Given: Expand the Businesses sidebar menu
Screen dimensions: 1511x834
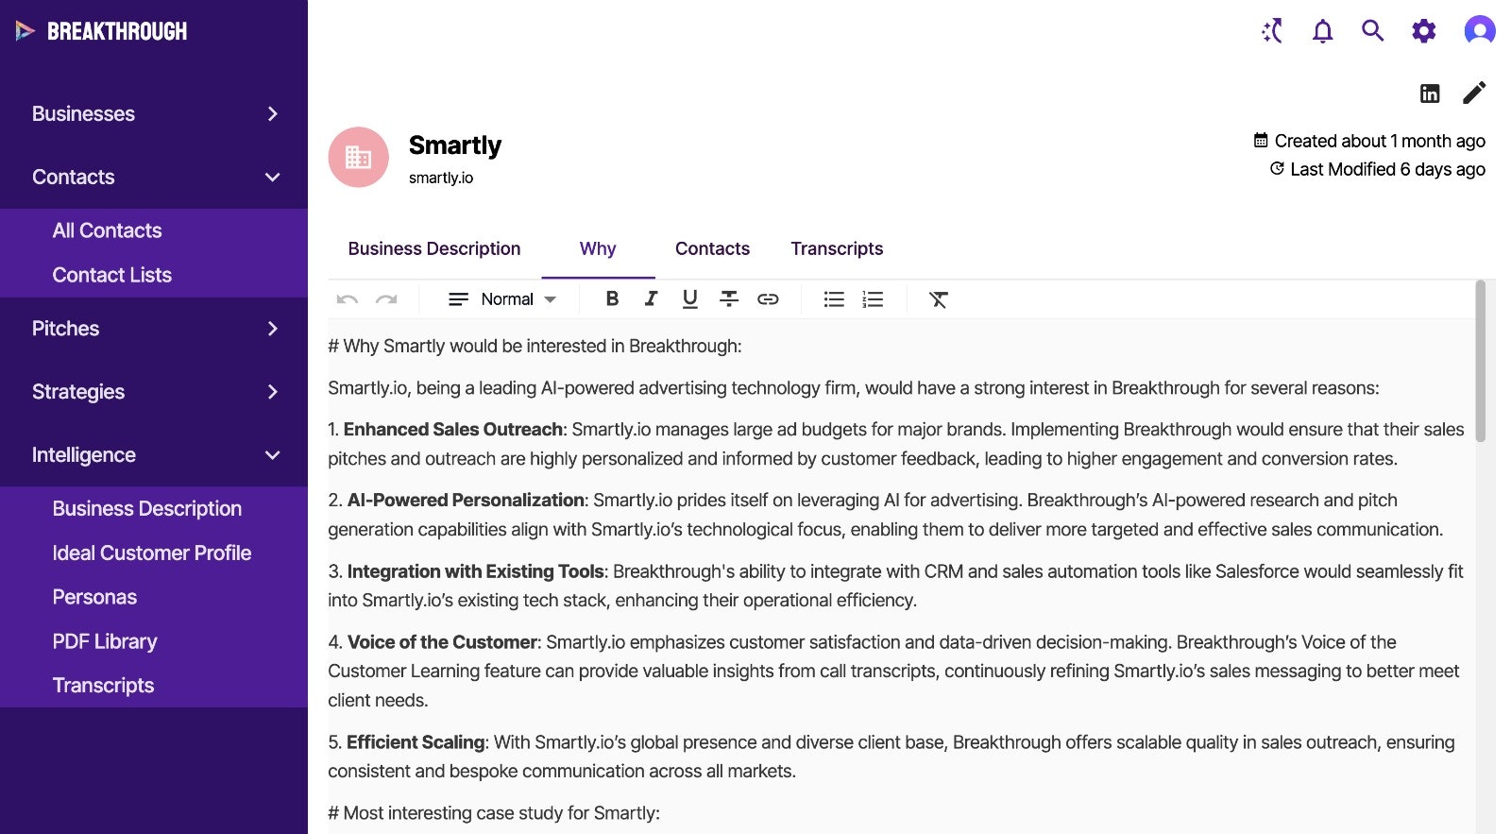Looking at the screenshot, I should click(154, 113).
